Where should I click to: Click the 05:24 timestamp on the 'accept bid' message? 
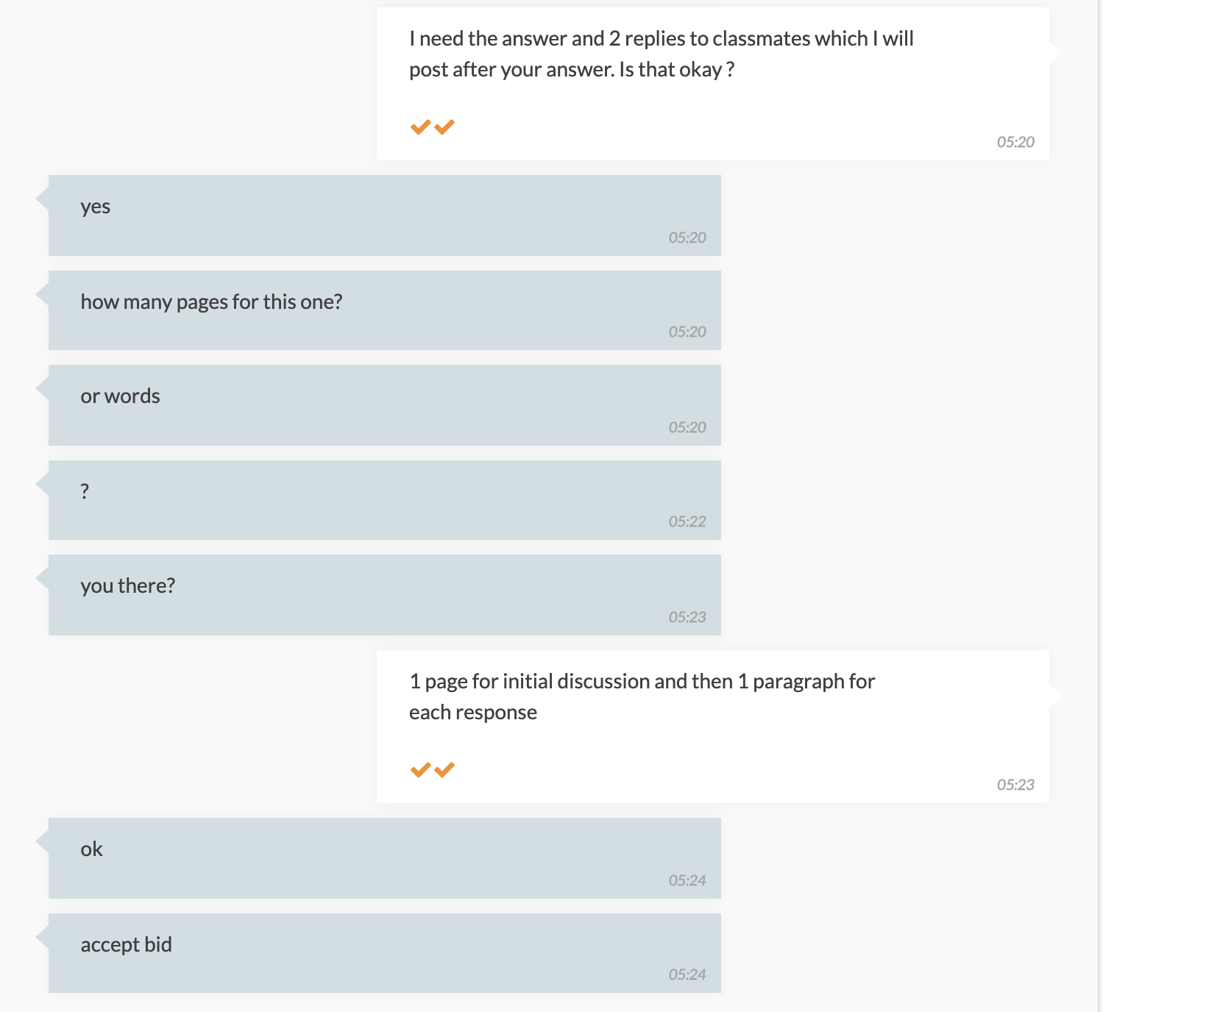click(x=687, y=974)
